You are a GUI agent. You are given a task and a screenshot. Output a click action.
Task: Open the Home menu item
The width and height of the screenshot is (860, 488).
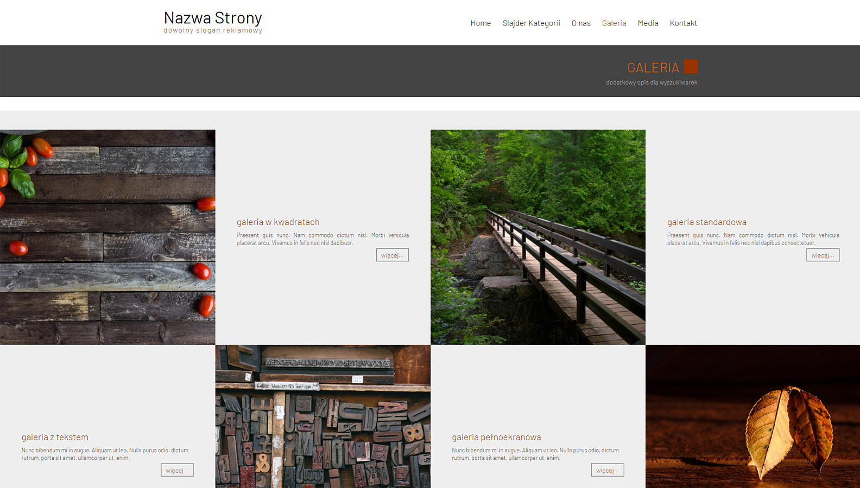(480, 23)
